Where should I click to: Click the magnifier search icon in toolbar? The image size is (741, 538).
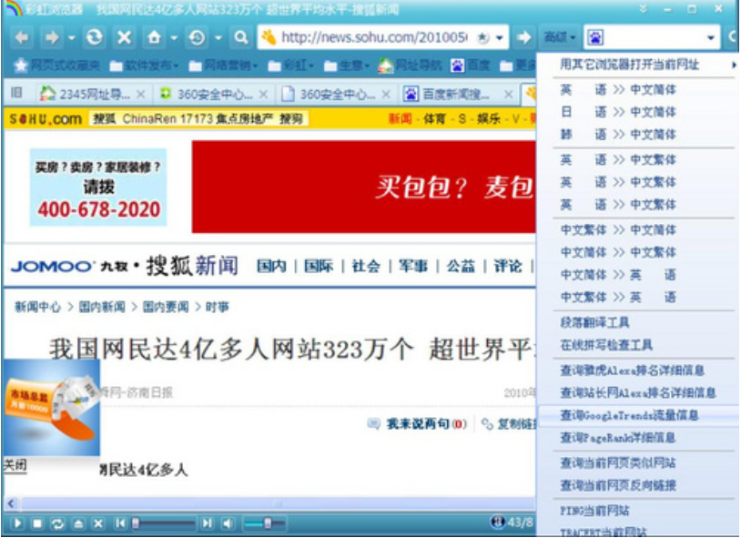pyautogui.click(x=241, y=37)
